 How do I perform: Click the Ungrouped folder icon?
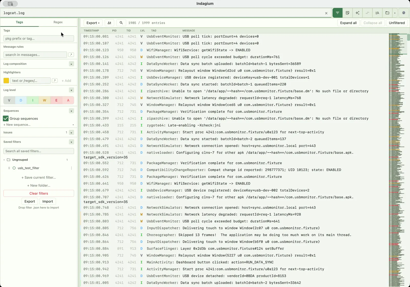click(8, 160)
